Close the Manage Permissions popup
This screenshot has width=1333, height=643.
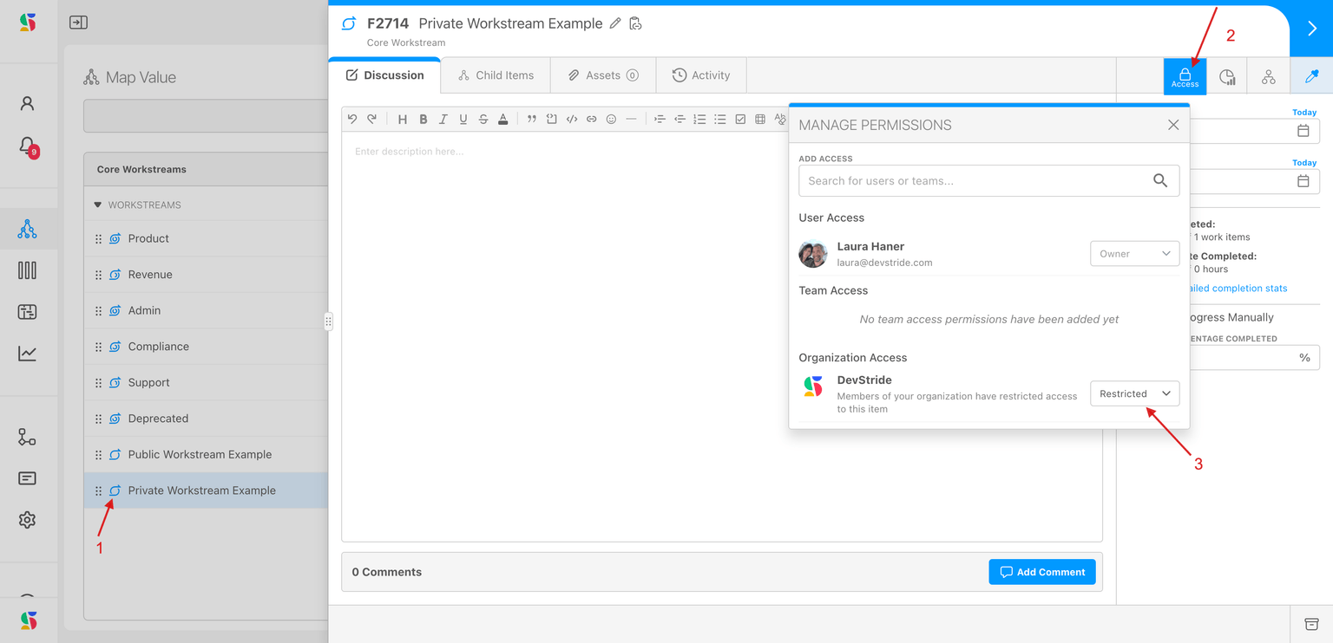[x=1173, y=125]
